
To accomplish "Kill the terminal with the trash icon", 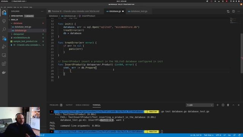I will pos(228,105).
